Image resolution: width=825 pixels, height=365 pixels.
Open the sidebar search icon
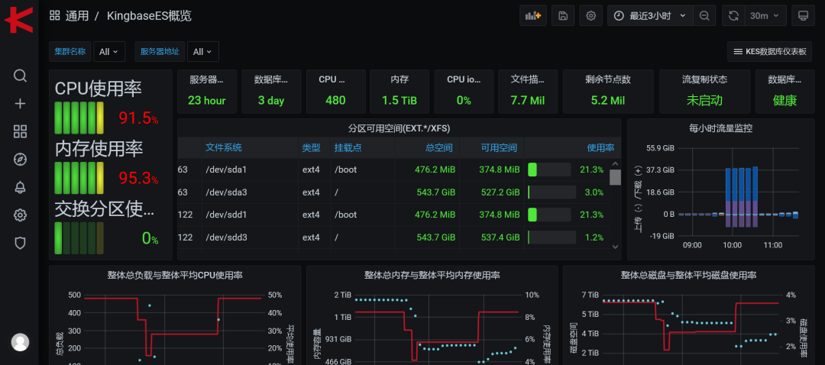coord(20,76)
